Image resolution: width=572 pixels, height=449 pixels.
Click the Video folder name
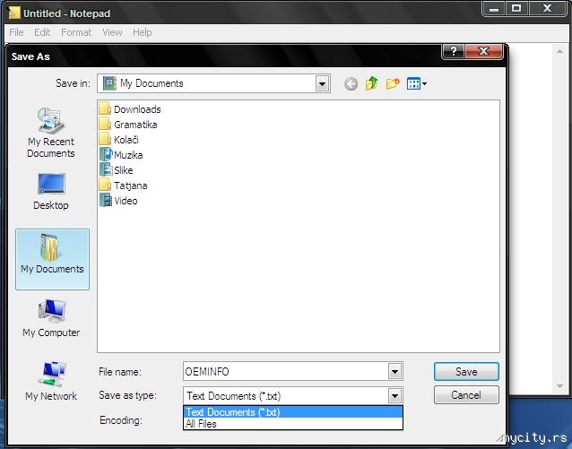click(126, 201)
